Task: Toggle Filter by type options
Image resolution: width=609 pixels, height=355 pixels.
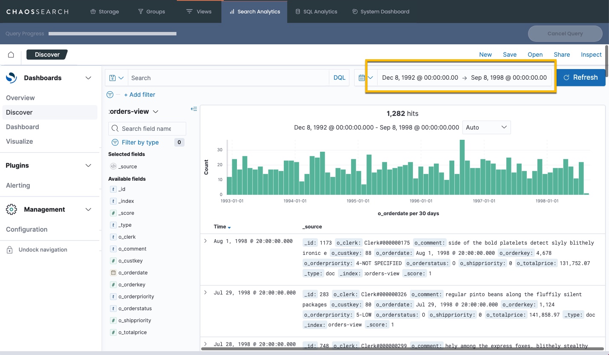Action: click(x=140, y=142)
